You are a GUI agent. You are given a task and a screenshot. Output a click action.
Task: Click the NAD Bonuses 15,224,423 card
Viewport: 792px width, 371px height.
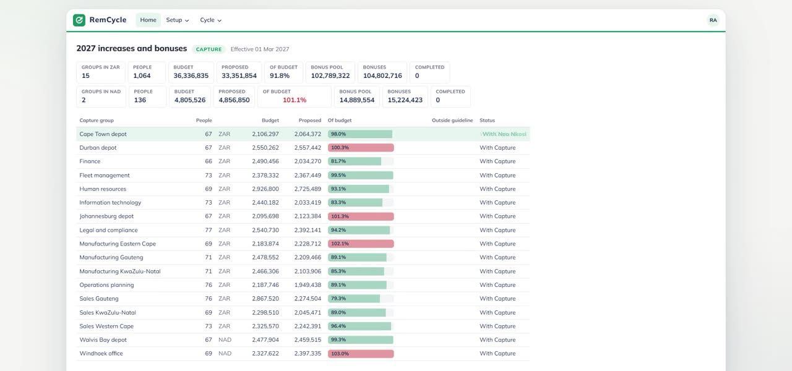(x=405, y=96)
